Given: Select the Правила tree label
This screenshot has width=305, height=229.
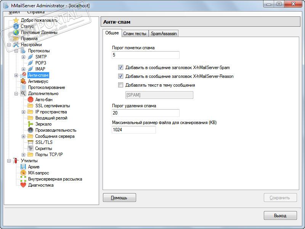Looking at the screenshot, I should [x=29, y=39].
